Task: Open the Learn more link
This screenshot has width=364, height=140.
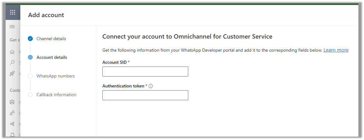Action: tap(336, 50)
